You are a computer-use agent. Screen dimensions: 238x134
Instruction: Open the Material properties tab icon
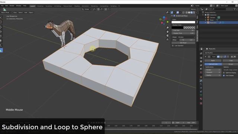(x=201, y=99)
